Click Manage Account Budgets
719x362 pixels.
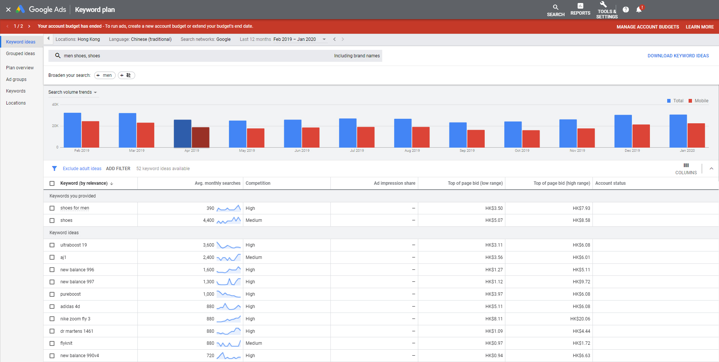tap(648, 27)
